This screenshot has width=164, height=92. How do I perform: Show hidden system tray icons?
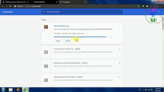[143, 90]
